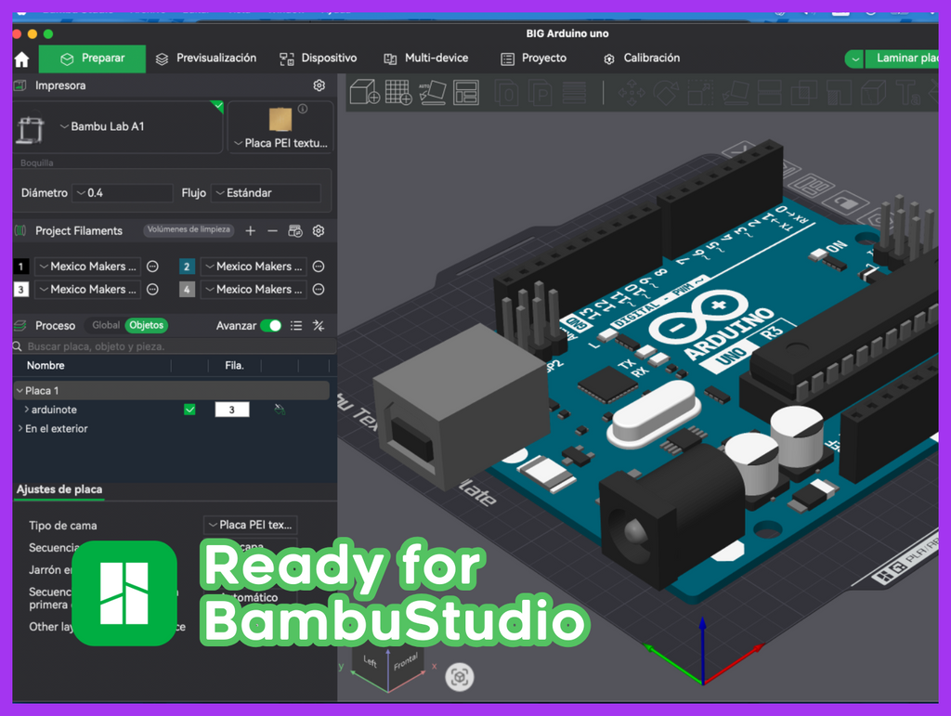Click the Add plate icon
Image resolution: width=951 pixels, height=716 pixels.
tap(398, 93)
